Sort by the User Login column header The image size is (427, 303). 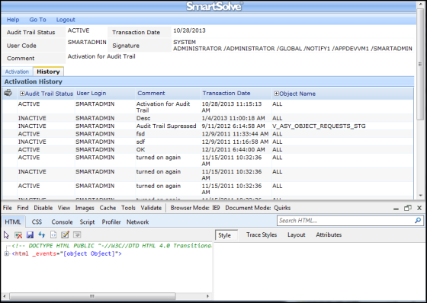(91, 94)
